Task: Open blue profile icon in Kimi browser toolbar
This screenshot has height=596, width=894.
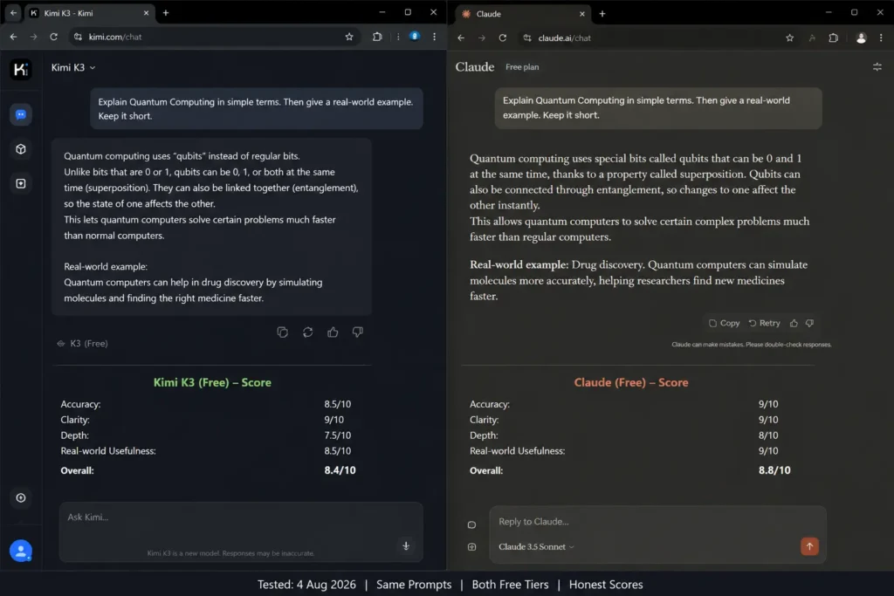Action: (x=415, y=37)
